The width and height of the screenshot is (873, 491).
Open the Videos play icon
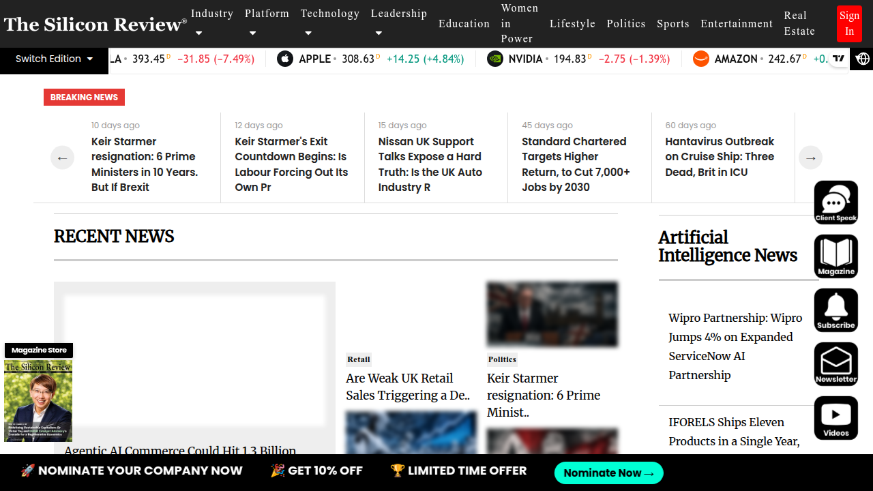pos(836,418)
